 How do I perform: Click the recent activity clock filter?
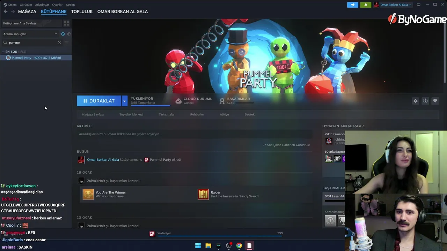pos(63,34)
